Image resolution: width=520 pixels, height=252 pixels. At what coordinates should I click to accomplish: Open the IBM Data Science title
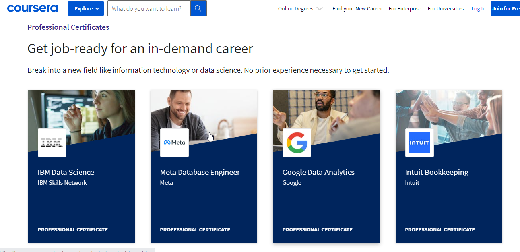tap(66, 172)
